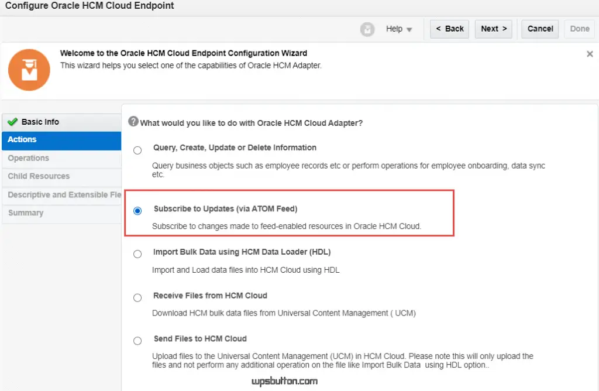Click the green checkmark beside Basic Info
Image resolution: width=599 pixels, height=391 pixels.
point(13,122)
